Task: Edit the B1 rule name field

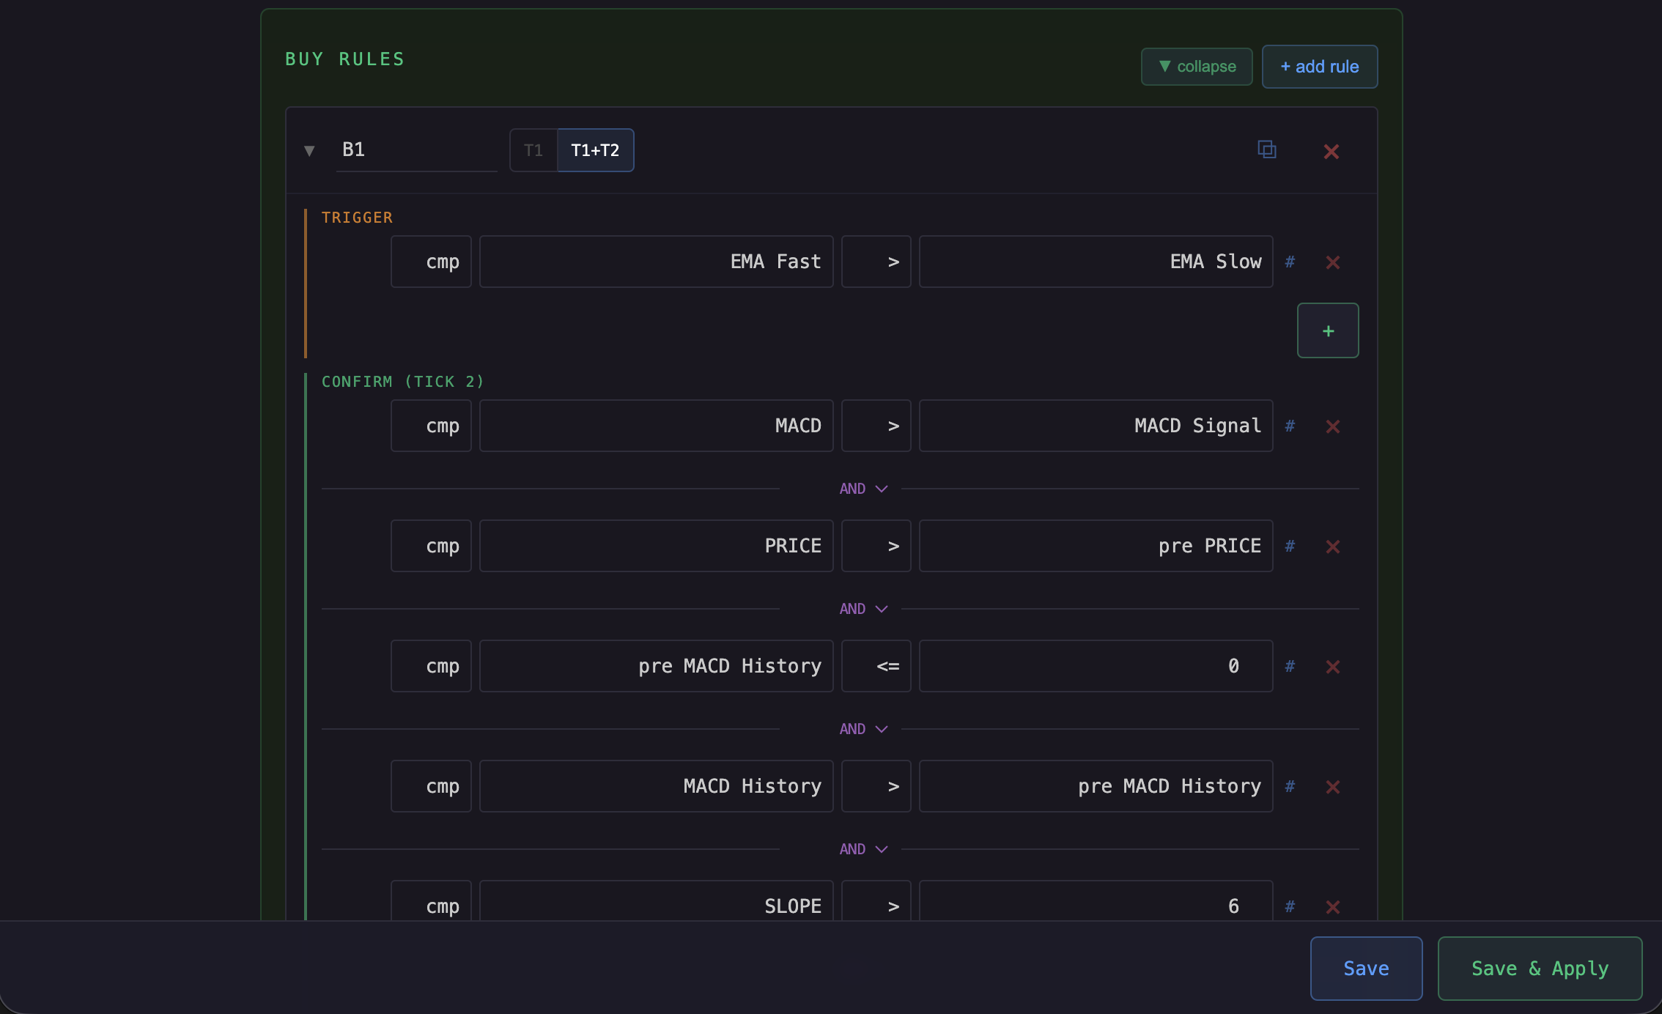Action: pos(416,150)
